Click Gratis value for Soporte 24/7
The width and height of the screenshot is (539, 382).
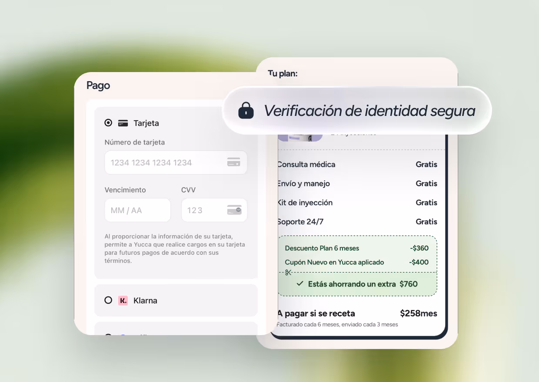(426, 222)
